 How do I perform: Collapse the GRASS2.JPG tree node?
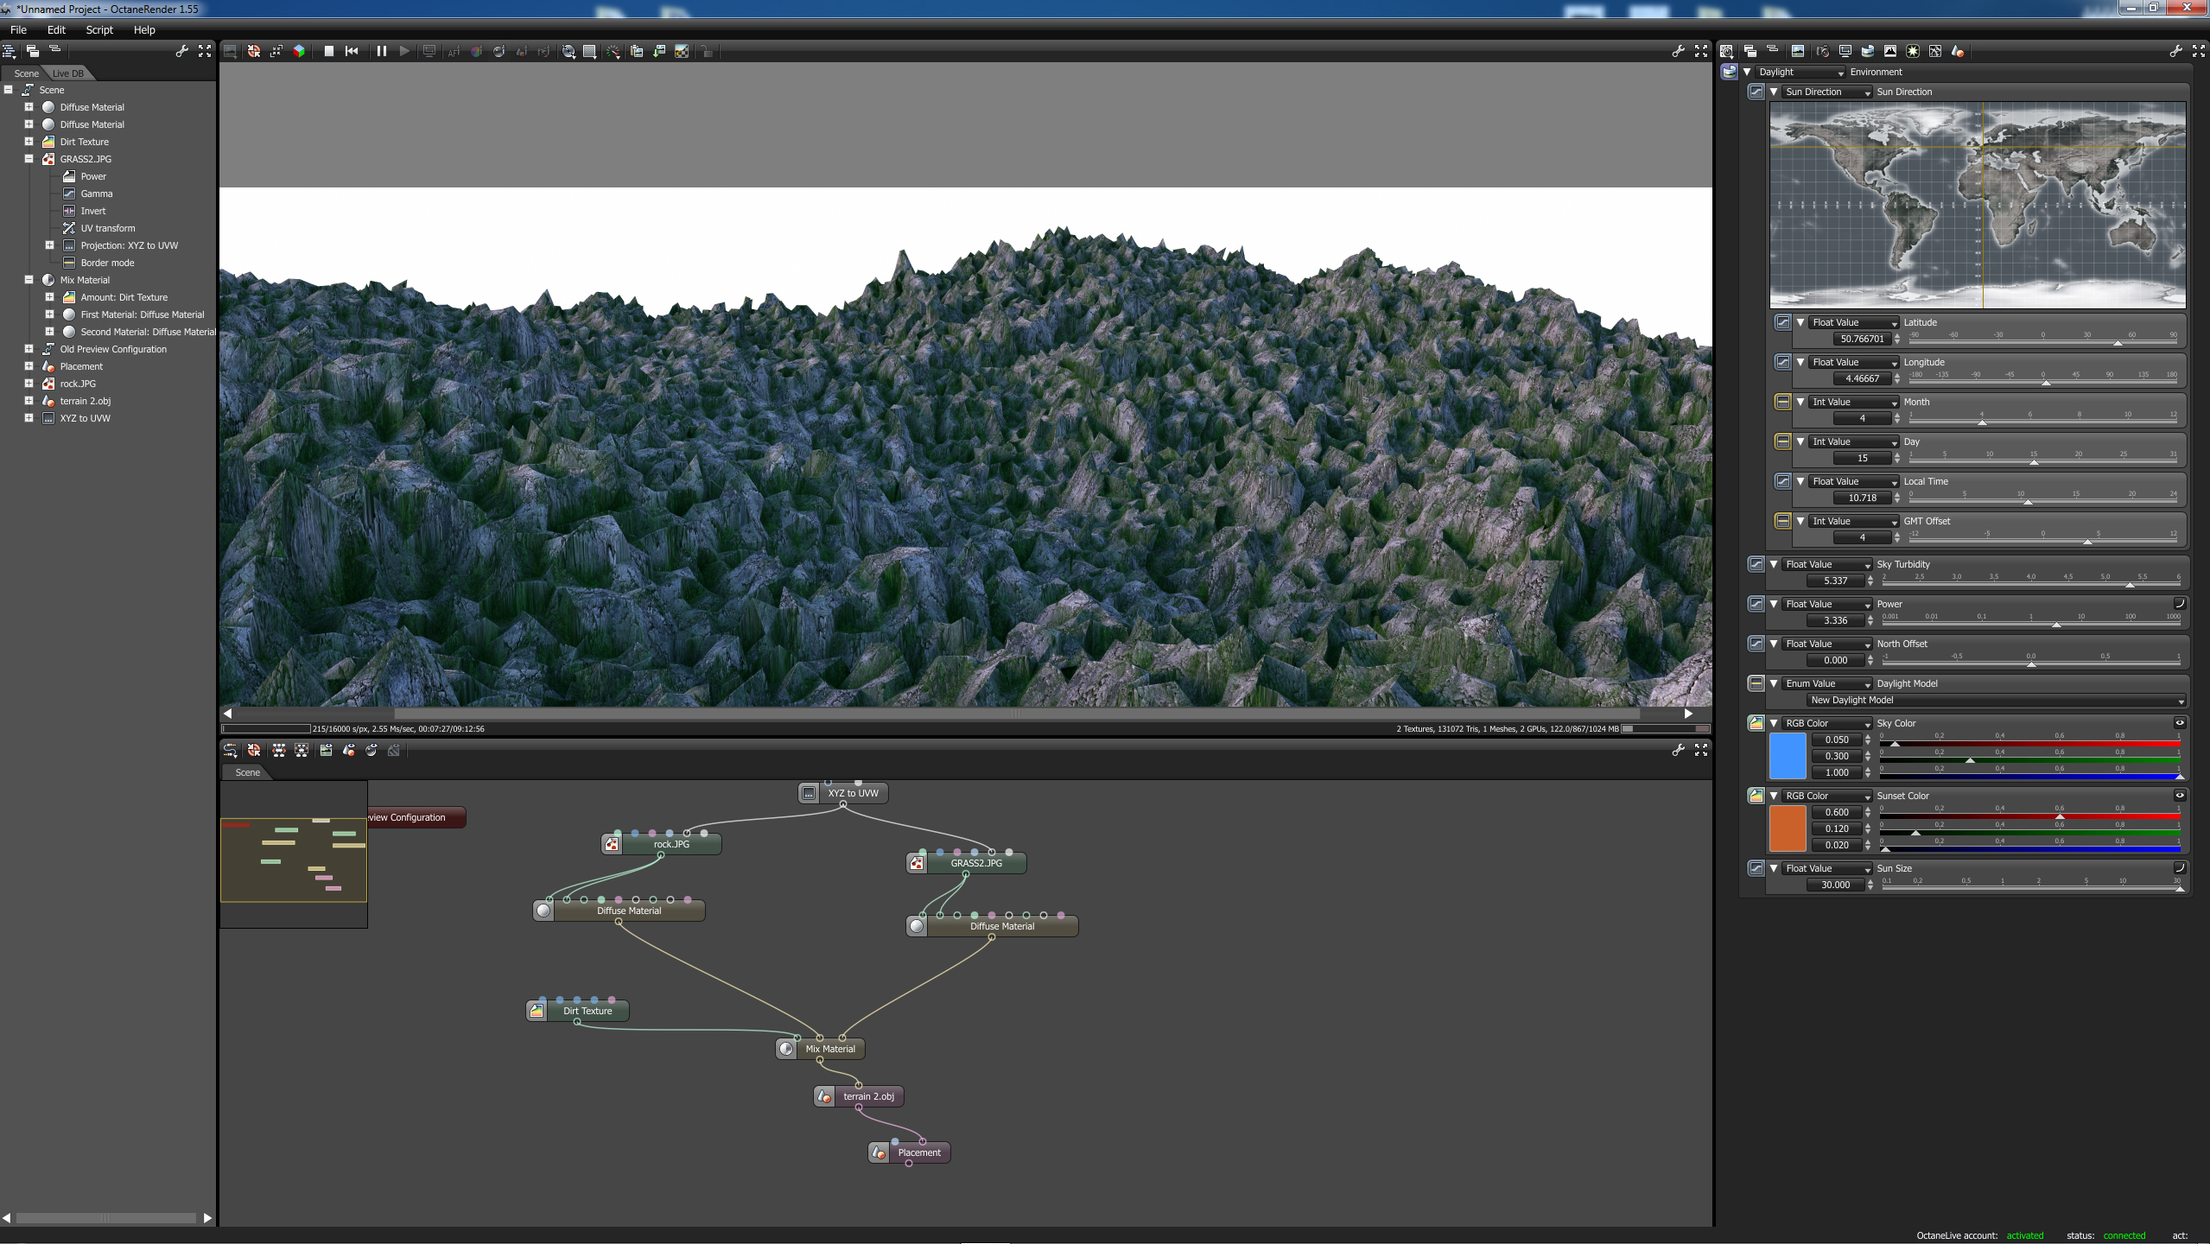click(29, 159)
